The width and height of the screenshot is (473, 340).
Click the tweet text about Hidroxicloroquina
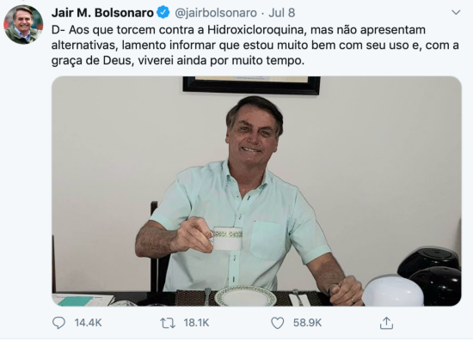pos(255,46)
